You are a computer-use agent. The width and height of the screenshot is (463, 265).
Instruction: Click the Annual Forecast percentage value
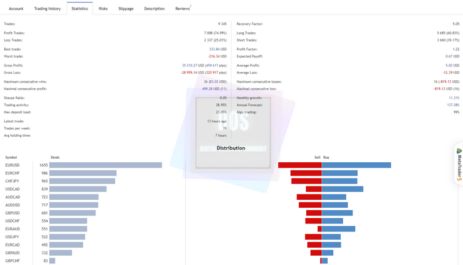(453, 105)
